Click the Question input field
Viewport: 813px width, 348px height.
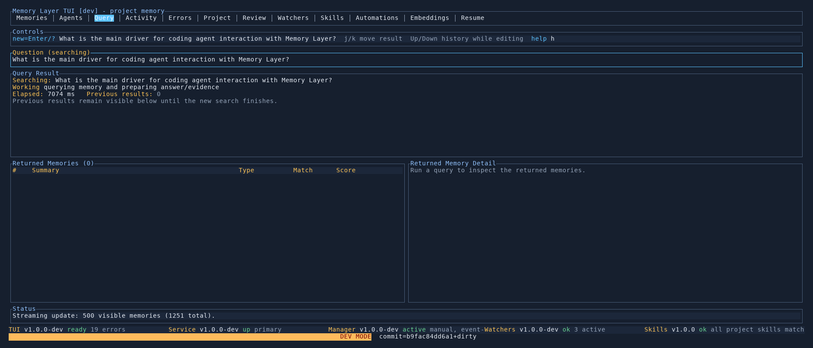pyautogui.click(x=406, y=60)
